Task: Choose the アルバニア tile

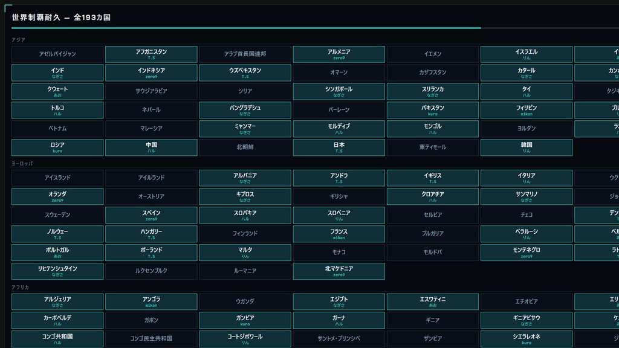Action: pyautogui.click(x=245, y=178)
